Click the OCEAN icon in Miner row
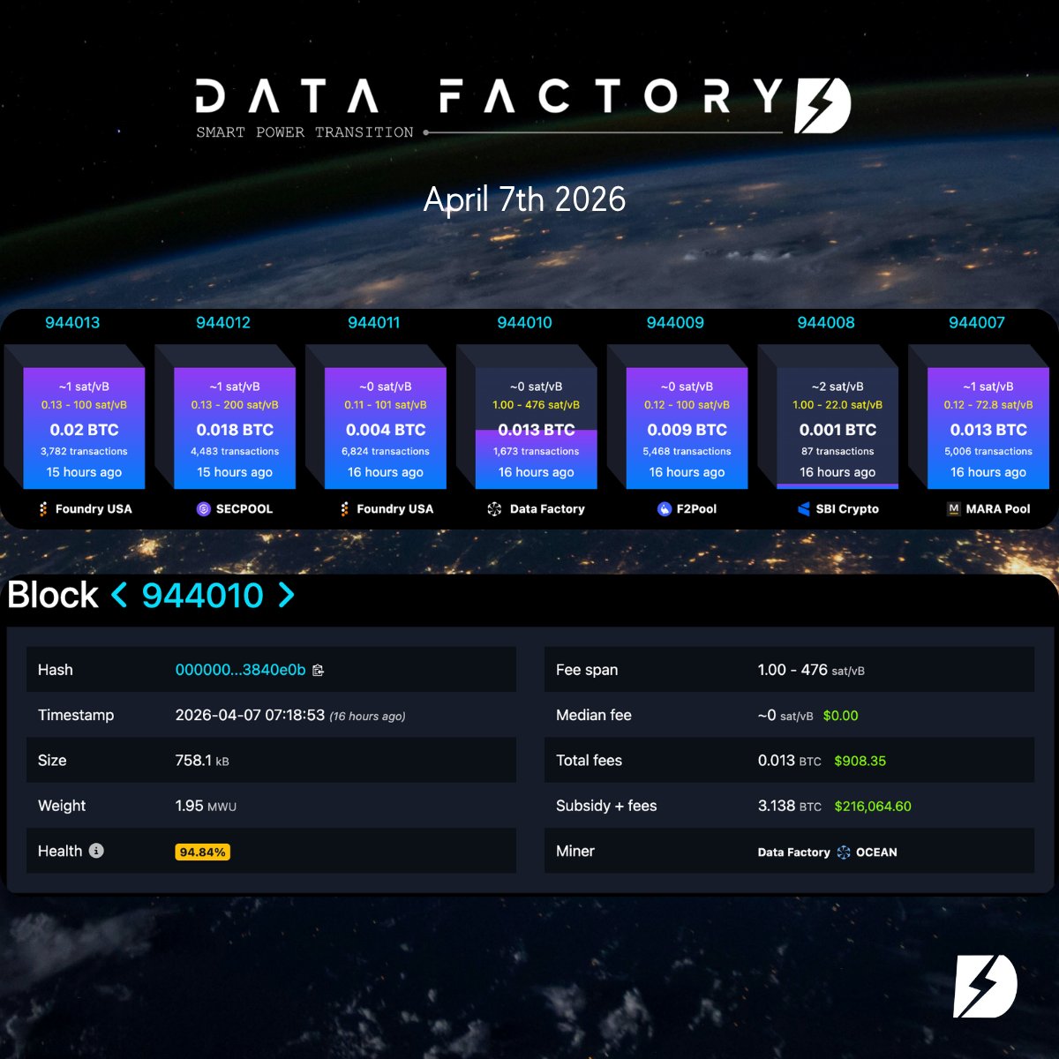 click(x=844, y=852)
